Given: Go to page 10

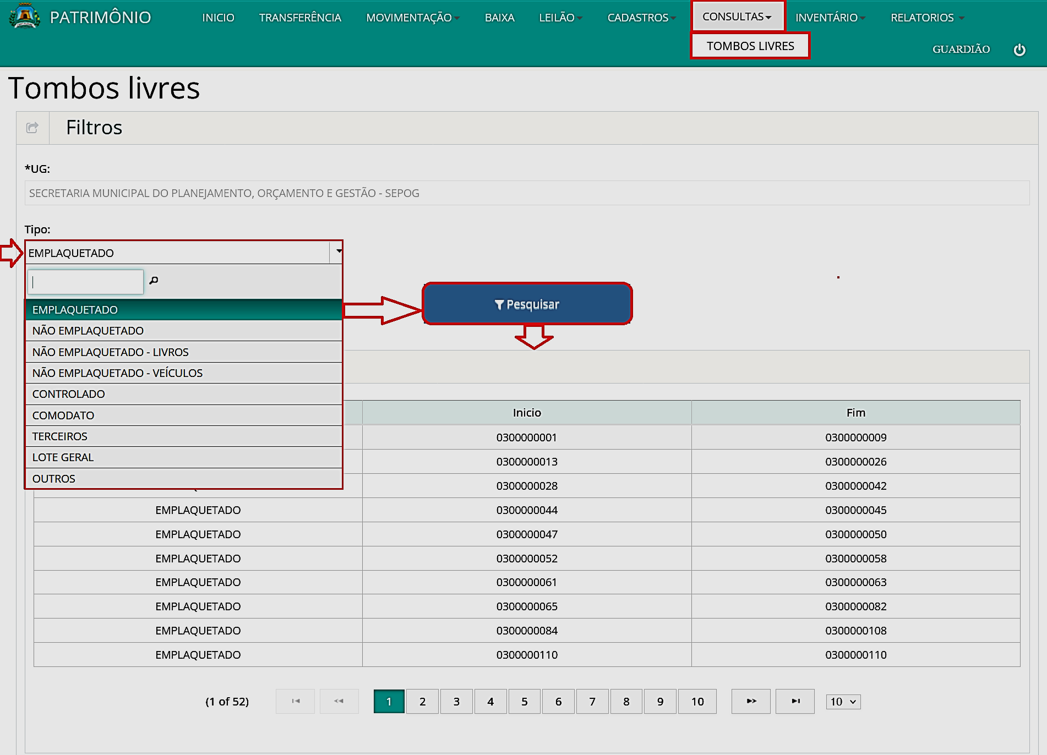Looking at the screenshot, I should pyautogui.click(x=697, y=701).
